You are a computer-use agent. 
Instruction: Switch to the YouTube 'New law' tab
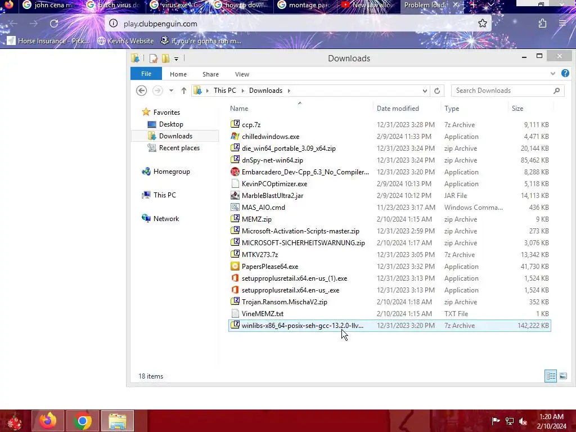[x=368, y=5]
